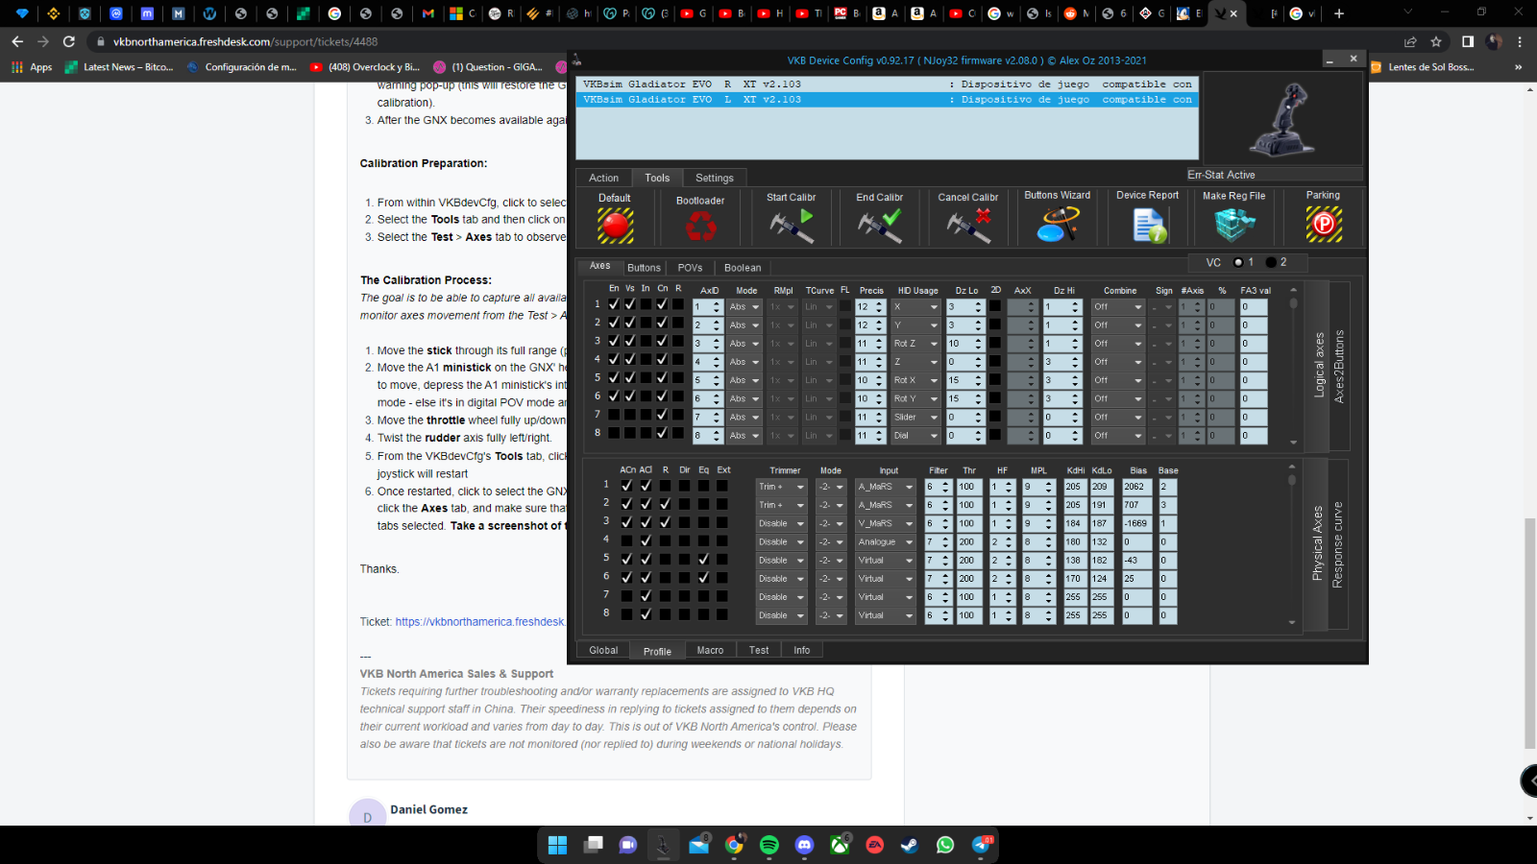Open the Bootloader tool
Screen dimensions: 1537x864
[x=700, y=227]
